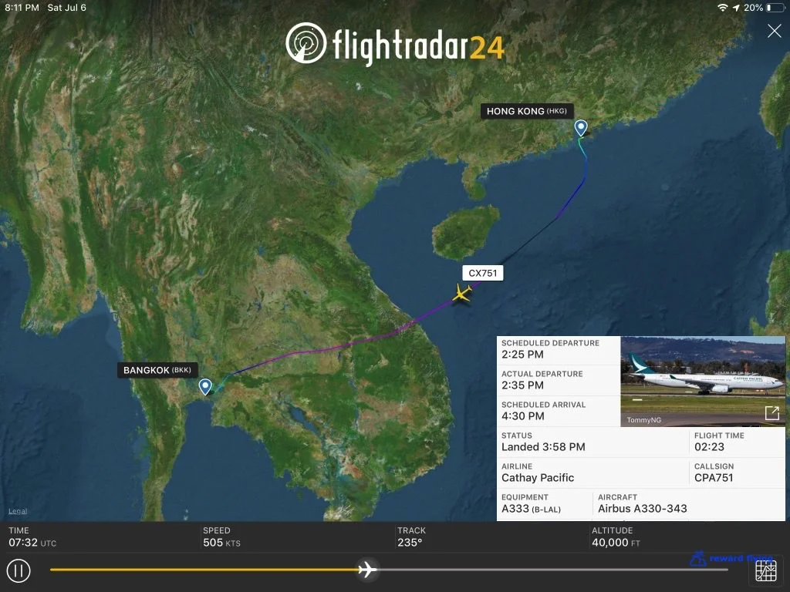This screenshot has height=592, width=790.
Task: Check the battery indicator icon
Action: pos(775,8)
